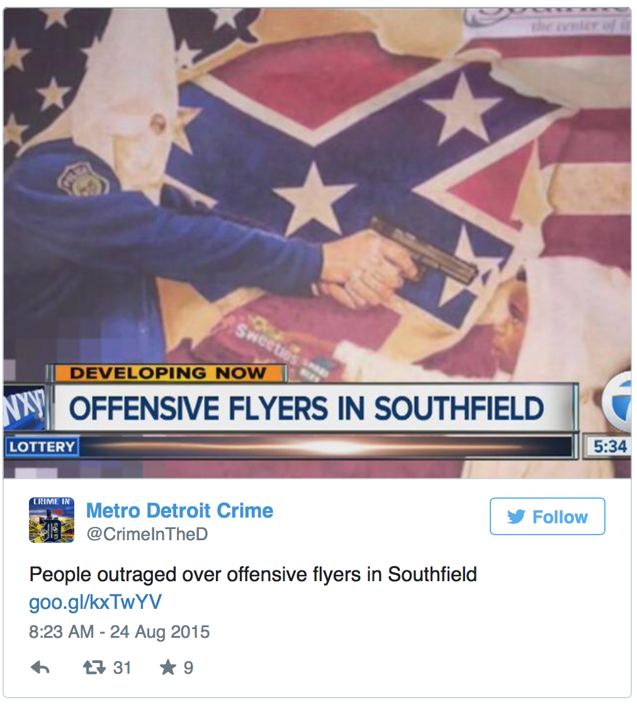Click the Metro Detroit Crime avatar

52,520
